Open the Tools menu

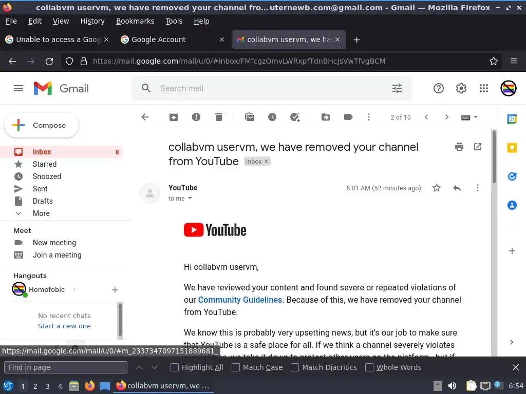tap(174, 21)
